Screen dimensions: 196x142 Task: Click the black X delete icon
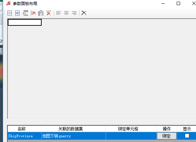[84, 13]
